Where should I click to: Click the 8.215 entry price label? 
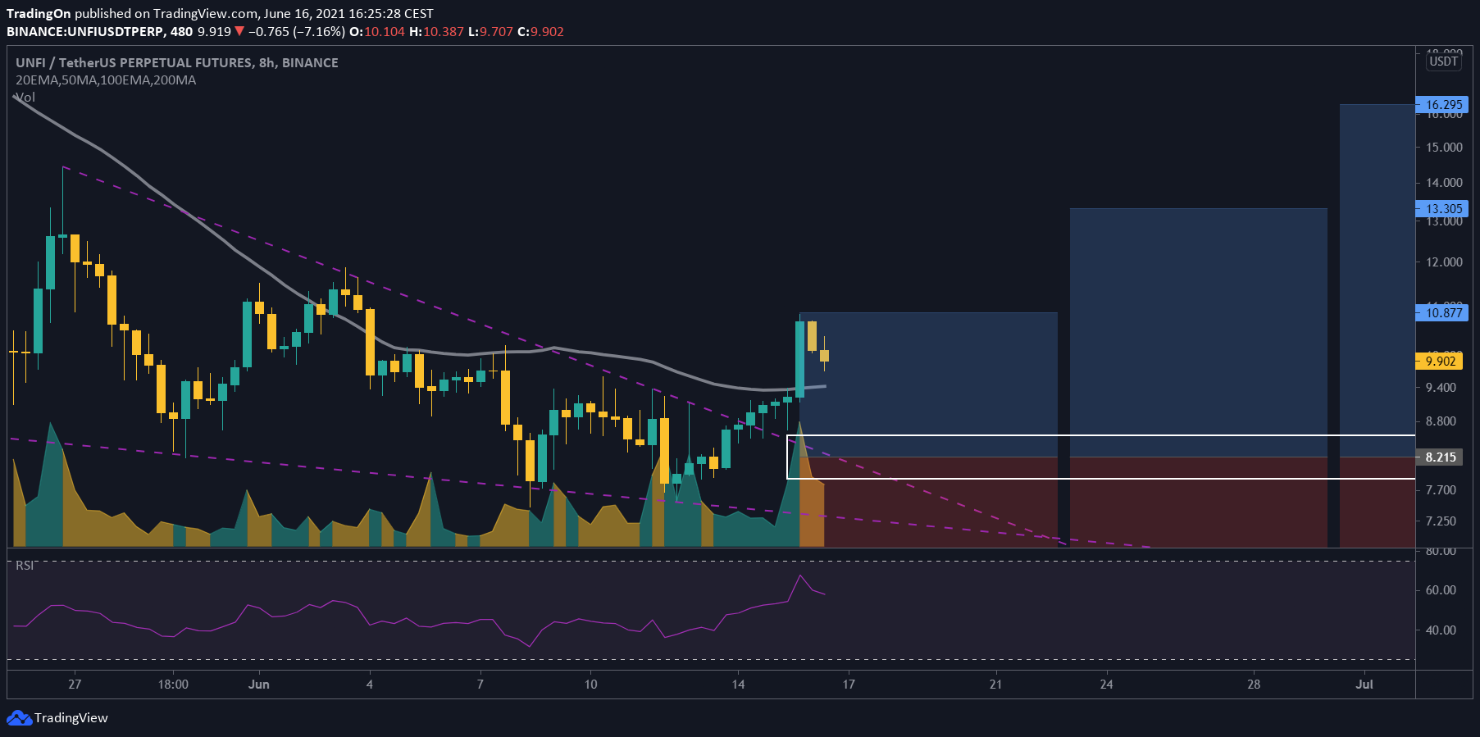pyautogui.click(x=1440, y=457)
